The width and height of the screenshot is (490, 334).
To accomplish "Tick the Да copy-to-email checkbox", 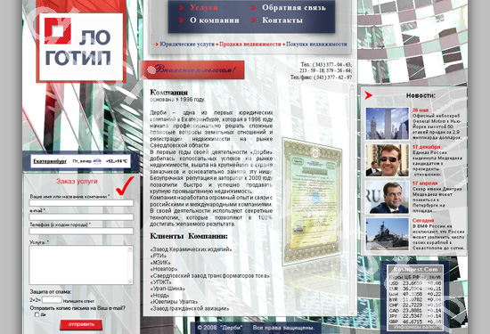I will click(37, 314).
